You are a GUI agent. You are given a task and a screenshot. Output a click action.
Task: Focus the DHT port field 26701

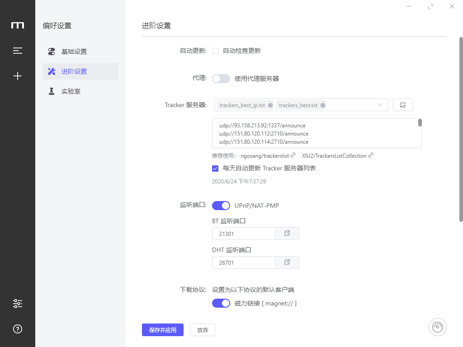pos(244,263)
